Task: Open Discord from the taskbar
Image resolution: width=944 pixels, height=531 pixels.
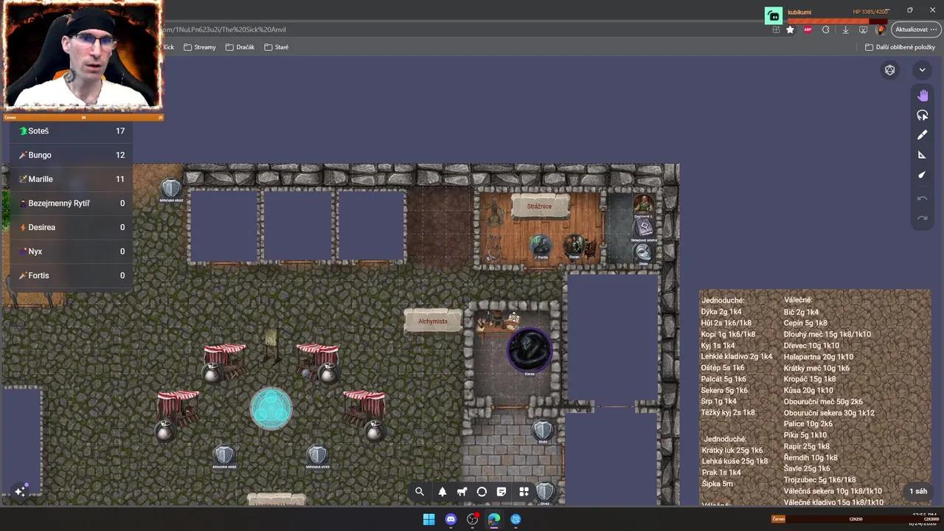Action: [x=451, y=519]
